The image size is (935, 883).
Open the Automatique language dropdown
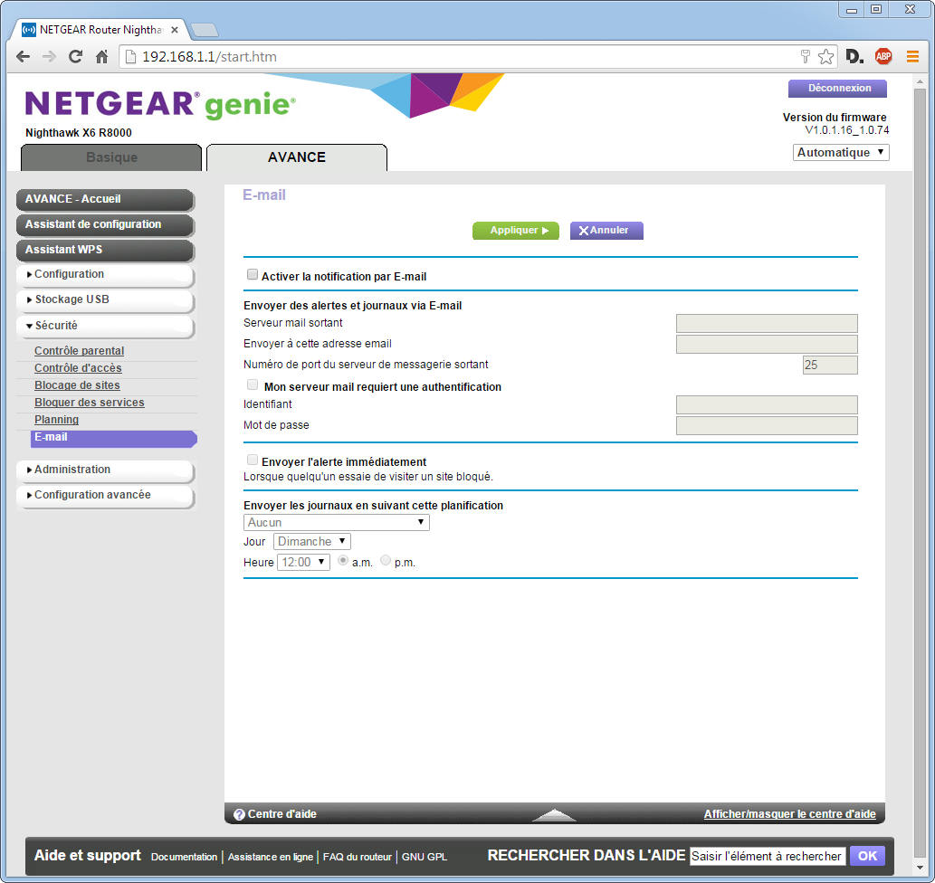tap(841, 153)
